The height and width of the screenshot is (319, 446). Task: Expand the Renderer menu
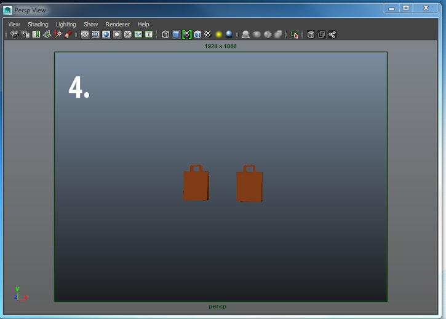coord(117,25)
